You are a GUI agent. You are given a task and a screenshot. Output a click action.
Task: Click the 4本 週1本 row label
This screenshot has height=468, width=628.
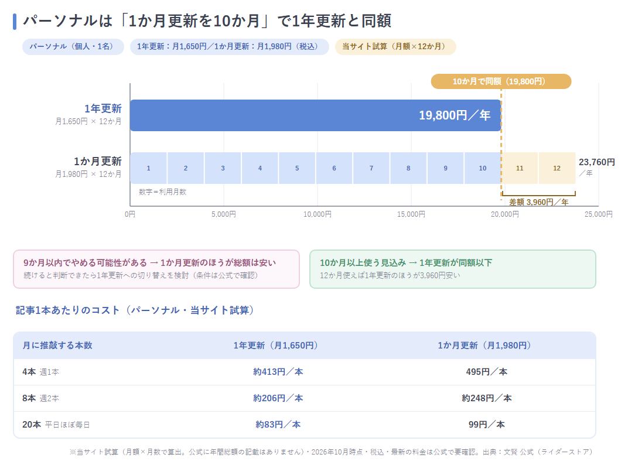point(40,372)
